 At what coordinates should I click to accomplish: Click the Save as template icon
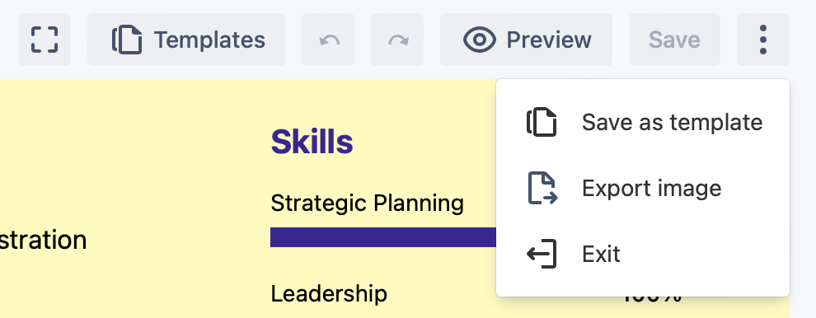coord(542,122)
